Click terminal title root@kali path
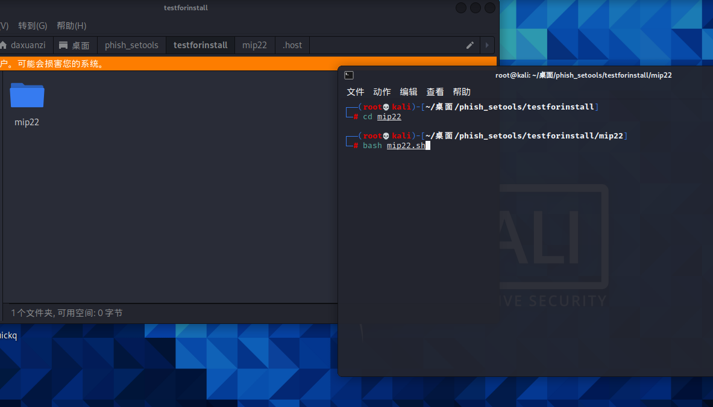This screenshot has width=713, height=407. pyautogui.click(x=583, y=75)
